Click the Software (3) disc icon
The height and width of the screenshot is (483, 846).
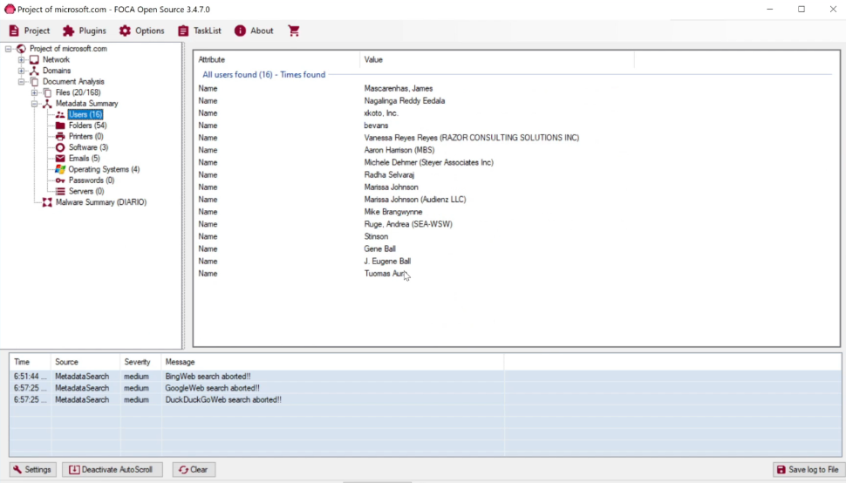coord(60,147)
